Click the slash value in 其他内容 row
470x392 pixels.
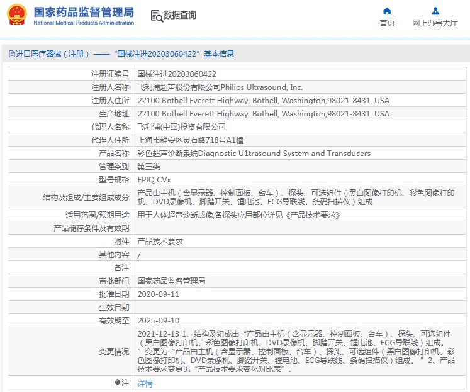(x=139, y=255)
